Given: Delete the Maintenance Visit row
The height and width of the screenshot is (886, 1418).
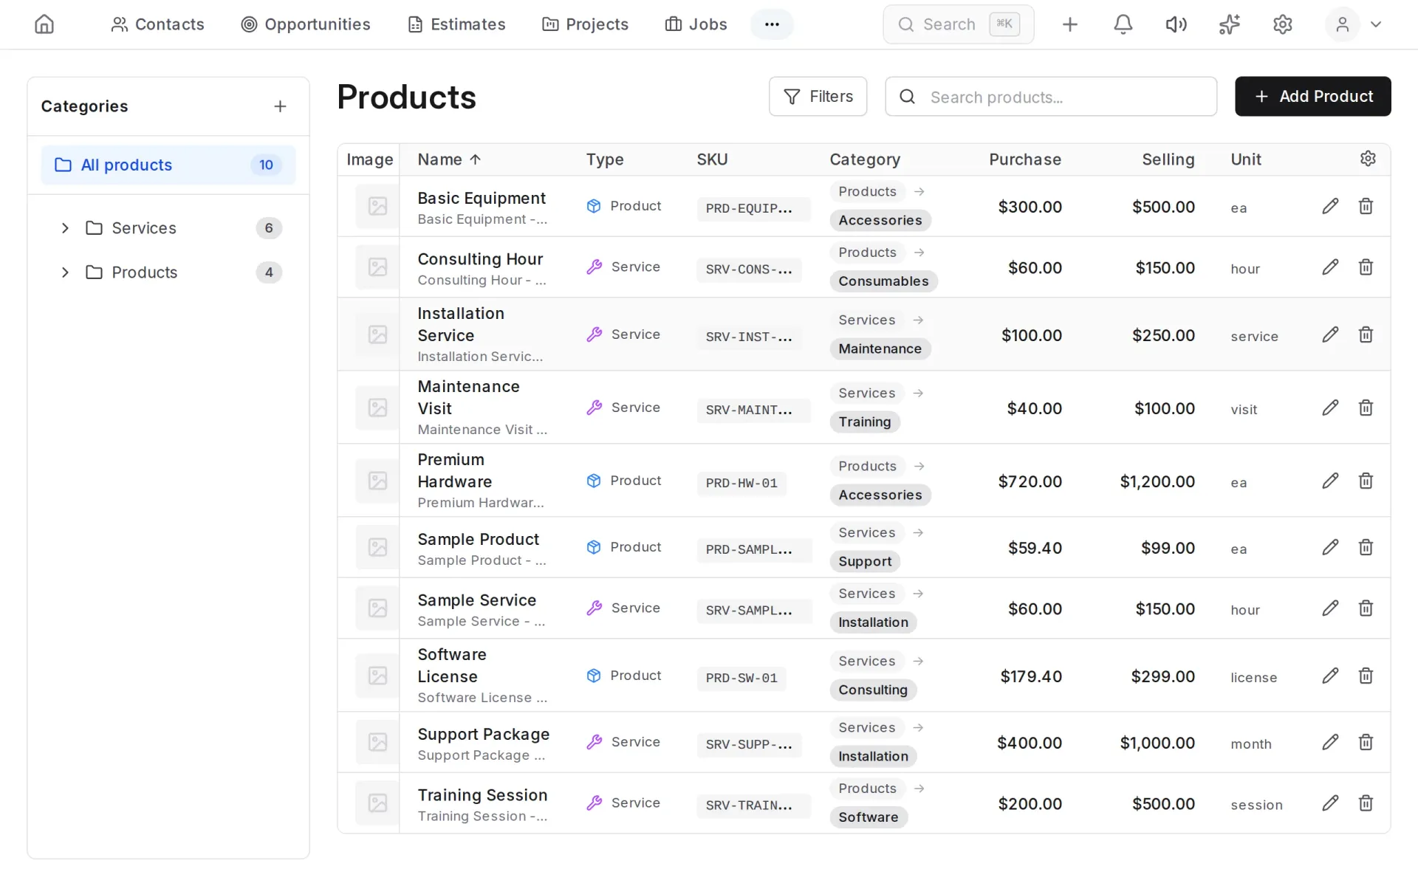Looking at the screenshot, I should click(1366, 408).
